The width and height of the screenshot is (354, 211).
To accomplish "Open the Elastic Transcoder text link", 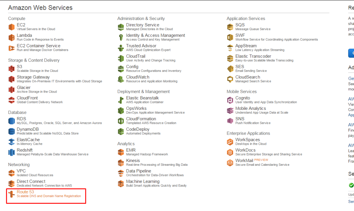I will [253, 56].
